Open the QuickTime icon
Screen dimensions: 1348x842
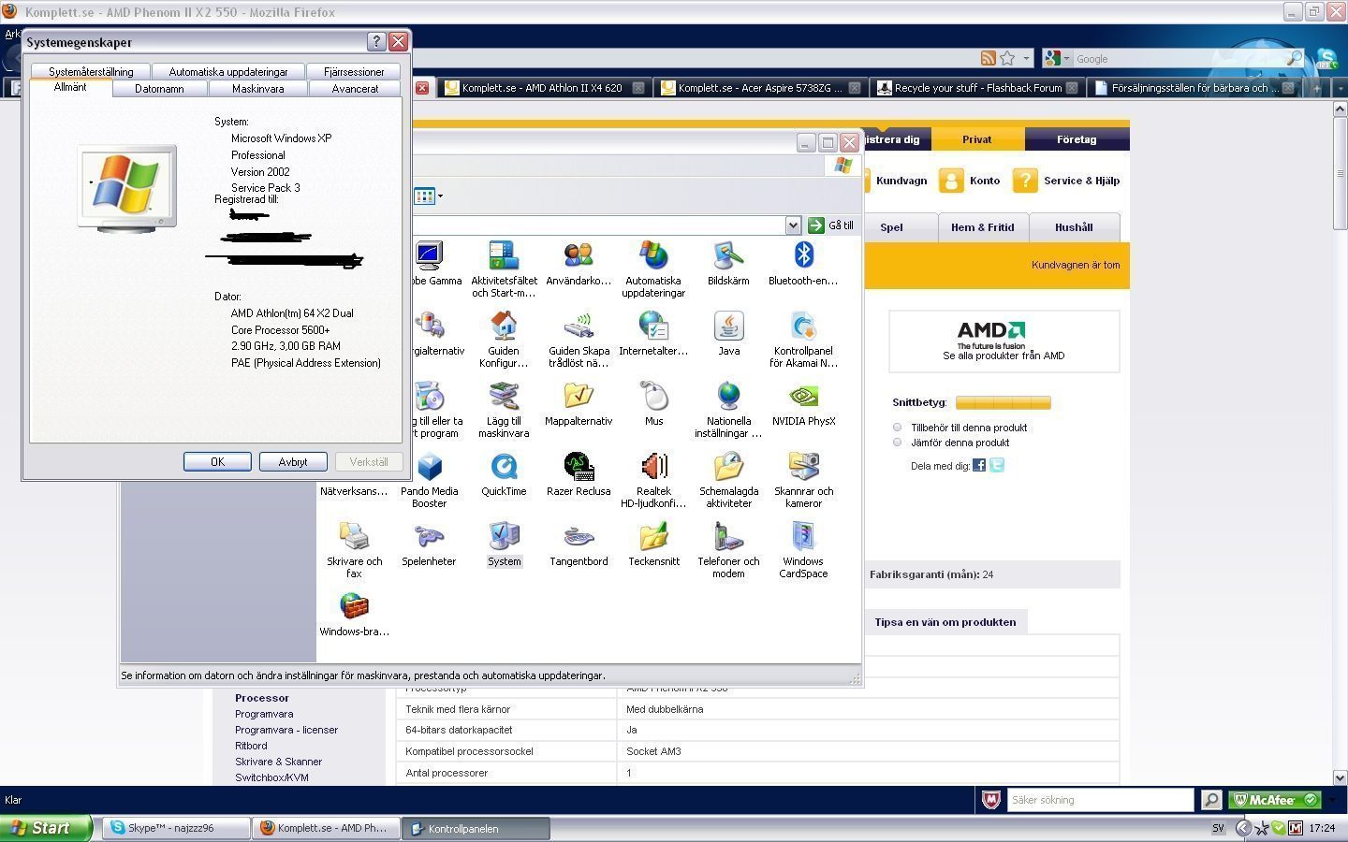pyautogui.click(x=504, y=473)
